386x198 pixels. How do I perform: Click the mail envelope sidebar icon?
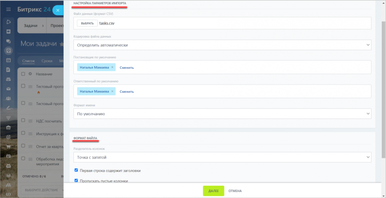(8, 89)
